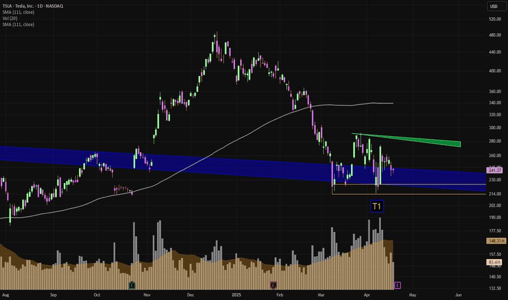This screenshot has height=300, width=508.
Task: Click the Feb label on time axis
Action: (280, 295)
